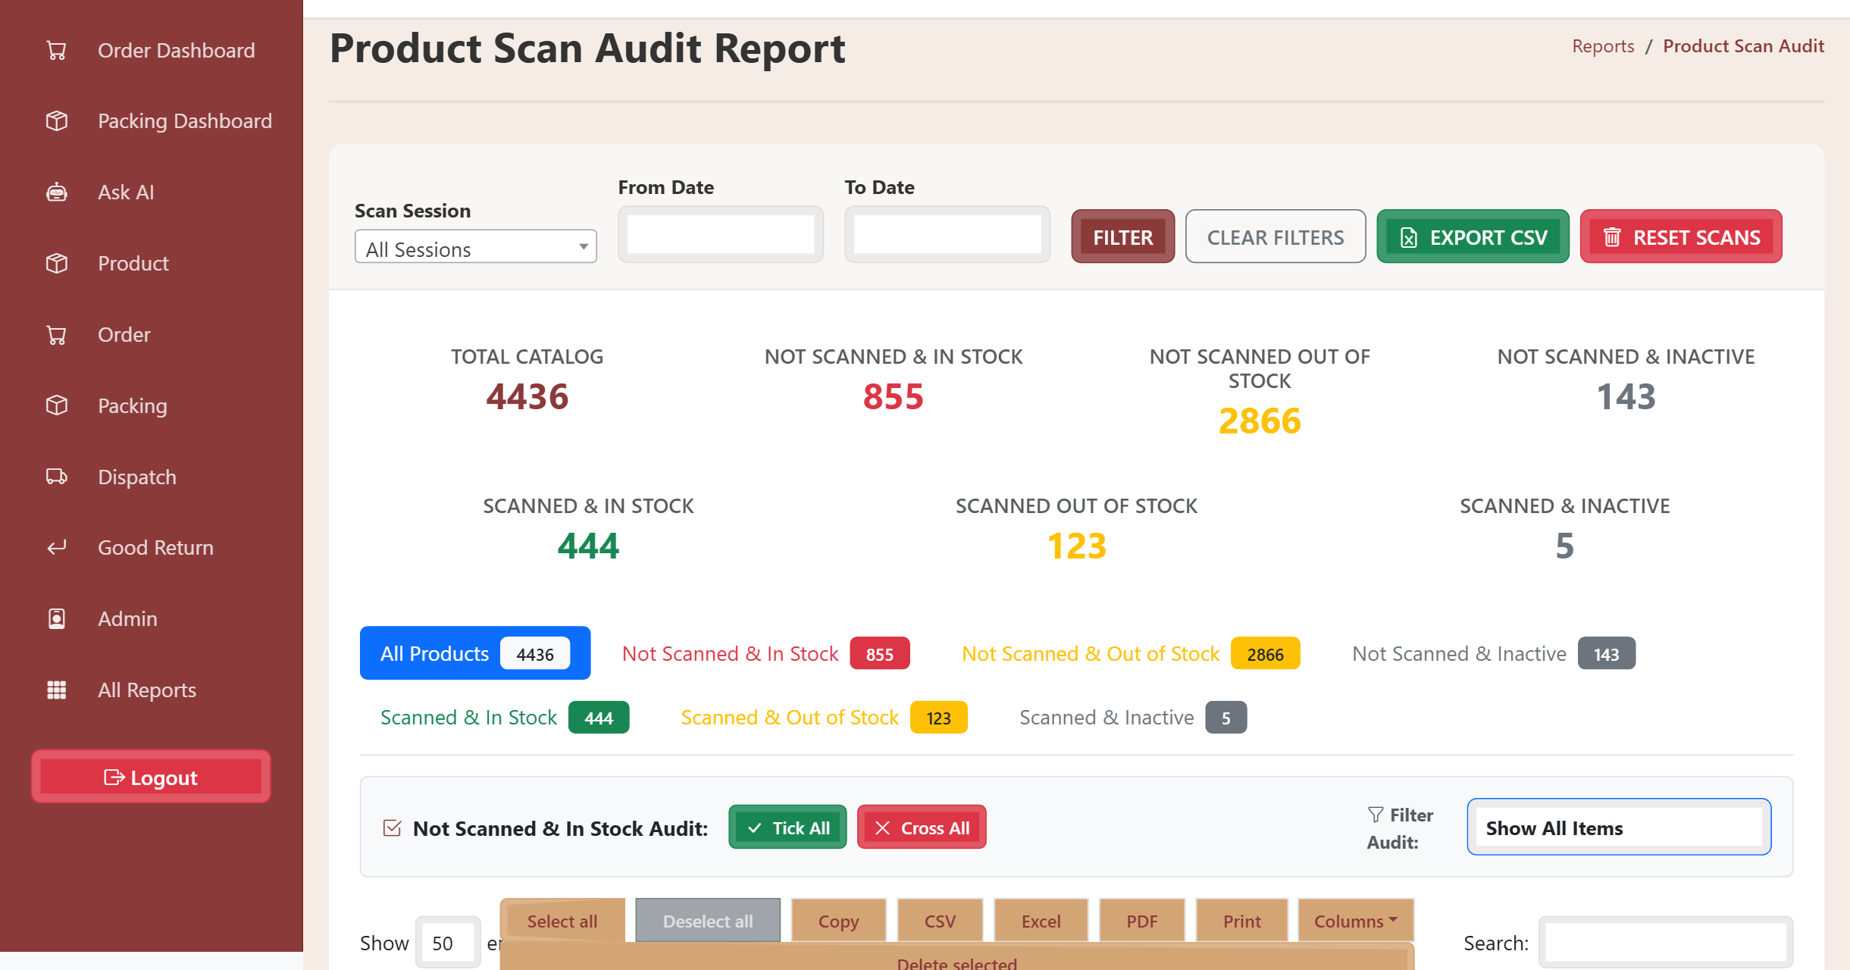
Task: Click the Packing box icon in sidebar
Action: pyautogui.click(x=56, y=405)
